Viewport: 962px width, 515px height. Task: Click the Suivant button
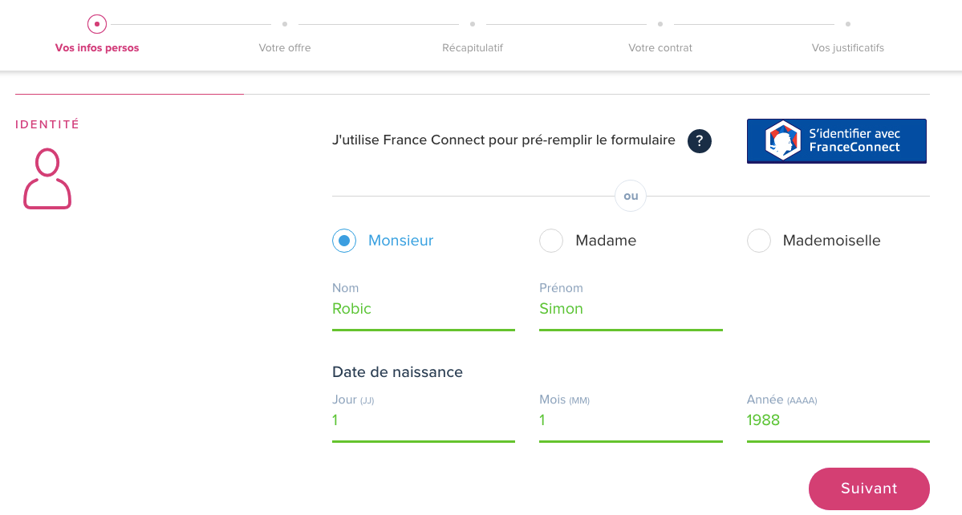coord(869,489)
